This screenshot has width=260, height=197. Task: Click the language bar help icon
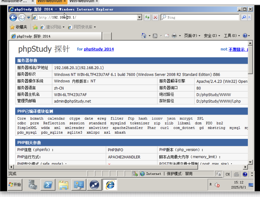[x=245, y=174]
